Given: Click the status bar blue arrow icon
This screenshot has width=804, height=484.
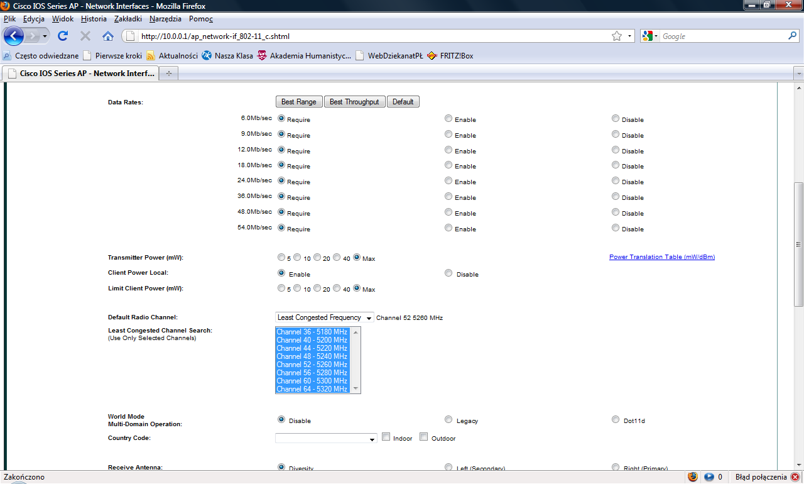Looking at the screenshot, I should (x=709, y=477).
